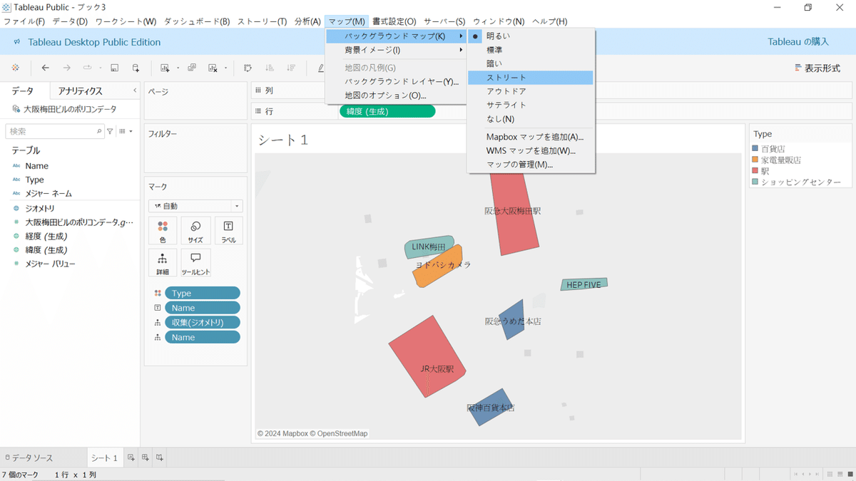Click Mapbox マップを追加(A)... entry
Screen dimensions: 856x481
[x=530, y=137]
